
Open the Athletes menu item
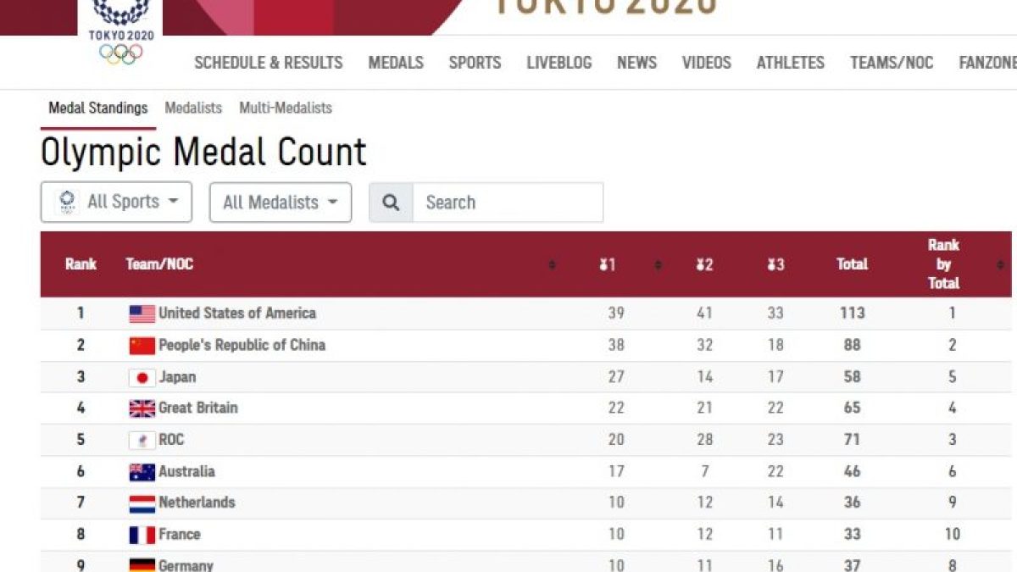click(x=791, y=63)
